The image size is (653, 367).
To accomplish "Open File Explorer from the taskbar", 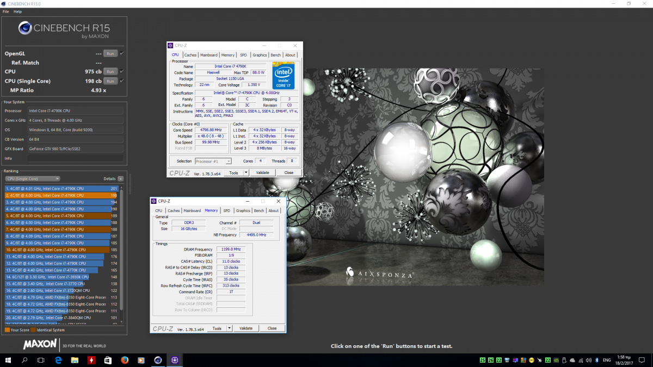I will click(x=75, y=360).
